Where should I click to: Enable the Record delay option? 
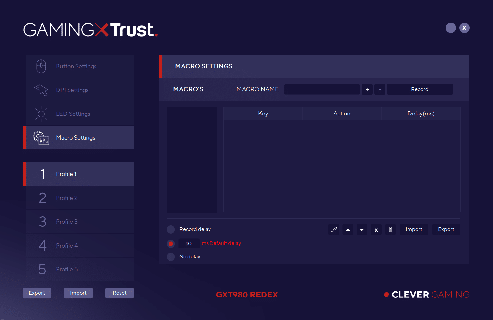click(x=171, y=229)
